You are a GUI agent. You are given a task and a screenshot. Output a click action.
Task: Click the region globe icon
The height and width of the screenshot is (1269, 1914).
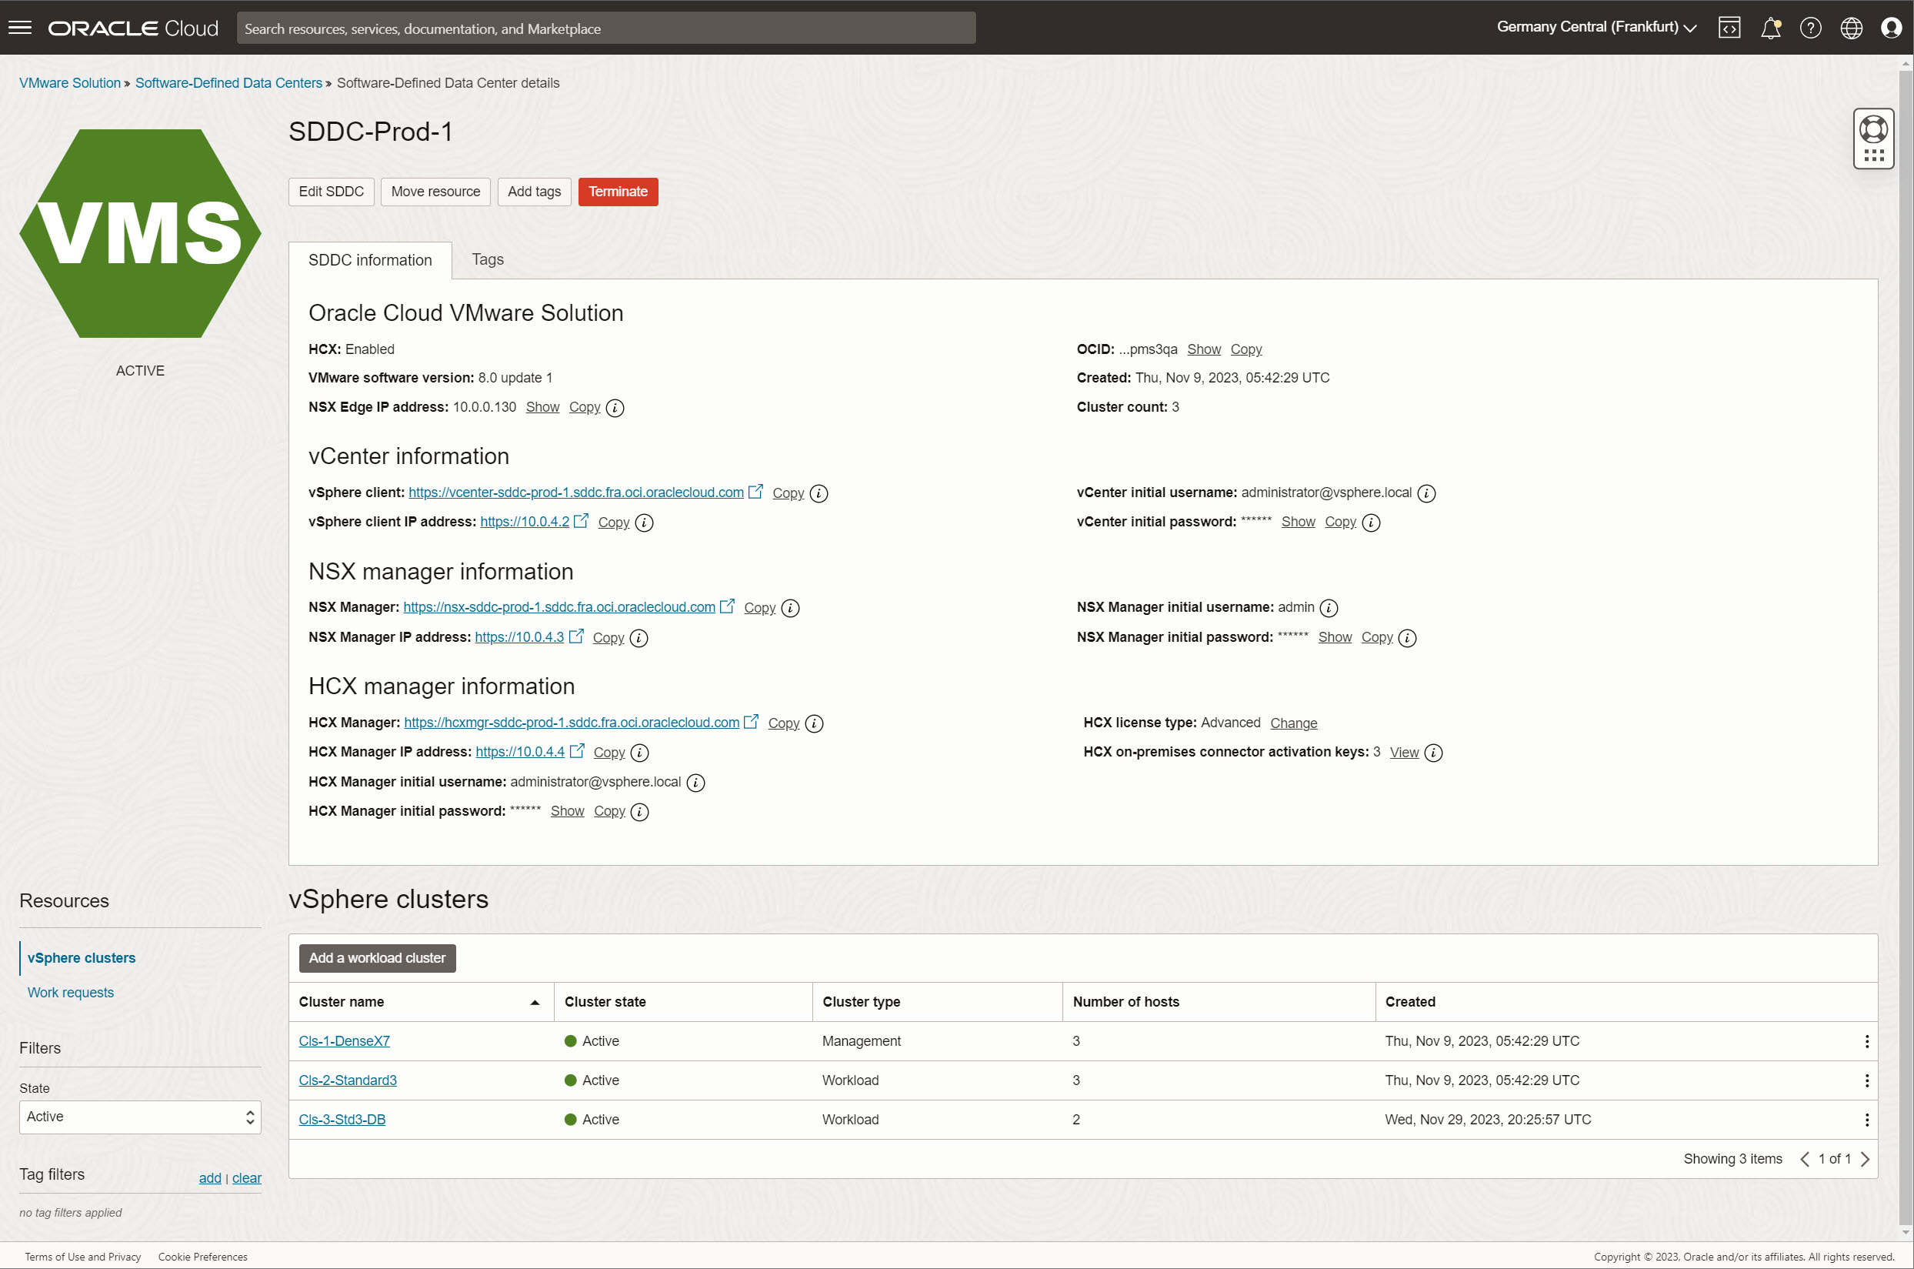coord(1852,27)
